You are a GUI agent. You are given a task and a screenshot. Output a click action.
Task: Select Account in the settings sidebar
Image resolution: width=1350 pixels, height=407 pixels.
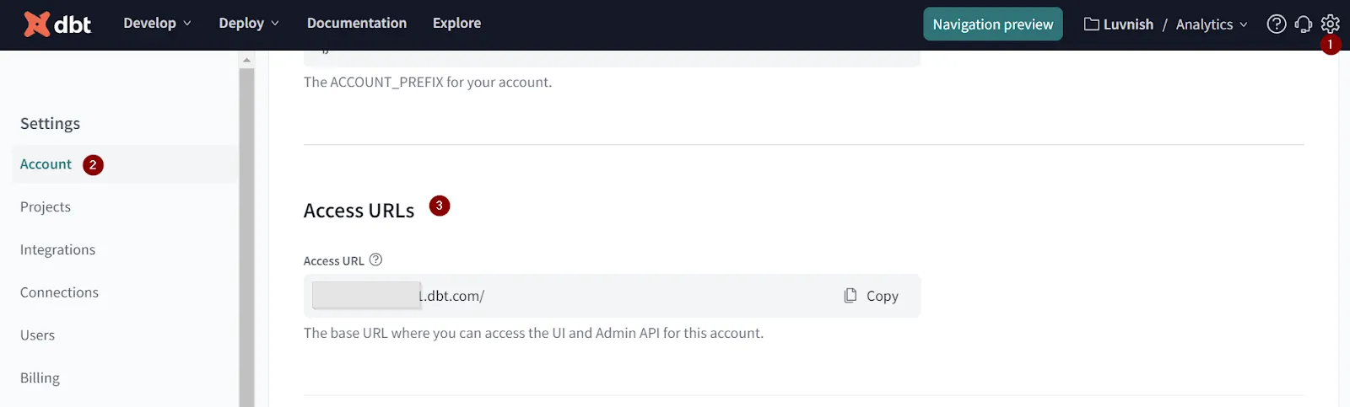(x=46, y=164)
